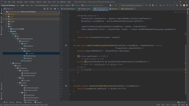The width and height of the screenshot is (189, 106).
Task: Expand all in Project panel
Action: point(48,9)
